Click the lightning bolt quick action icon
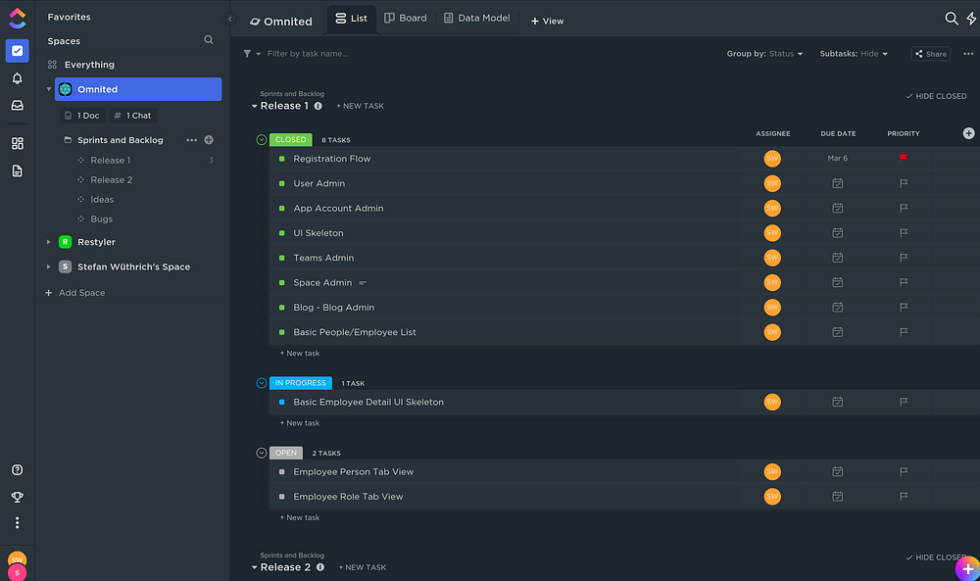980x581 pixels. (971, 19)
